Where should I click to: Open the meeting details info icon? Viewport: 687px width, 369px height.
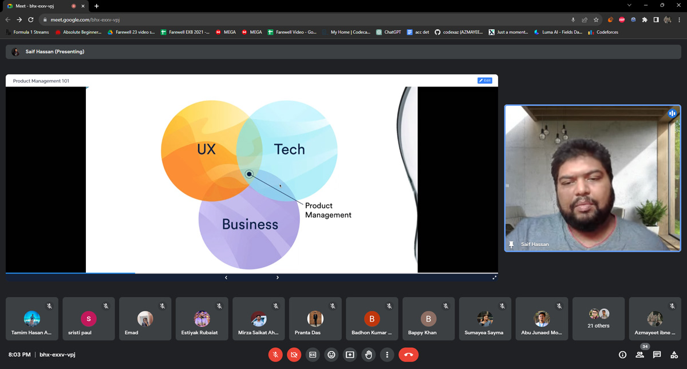point(622,355)
